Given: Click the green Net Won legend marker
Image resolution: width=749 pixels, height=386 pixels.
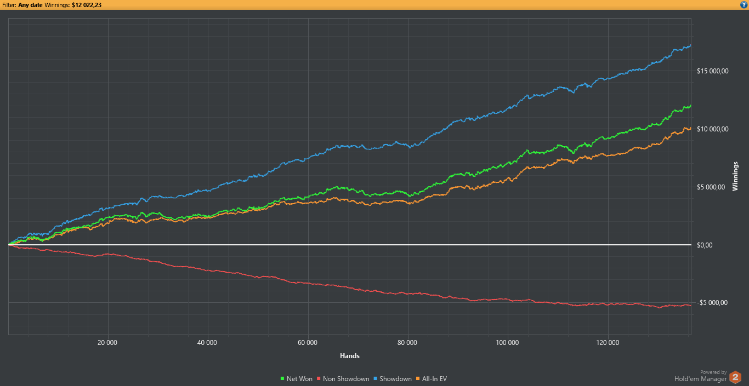Looking at the screenshot, I should click(x=282, y=379).
